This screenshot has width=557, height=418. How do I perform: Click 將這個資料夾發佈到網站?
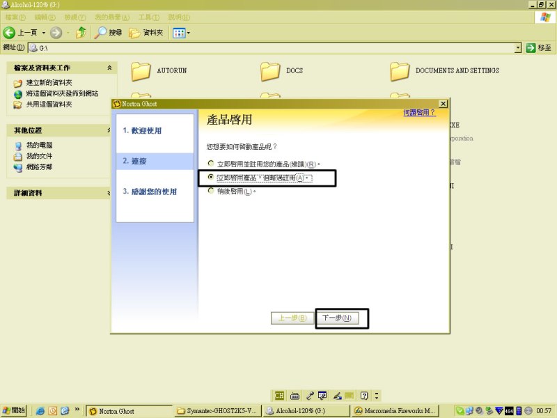click(x=62, y=93)
